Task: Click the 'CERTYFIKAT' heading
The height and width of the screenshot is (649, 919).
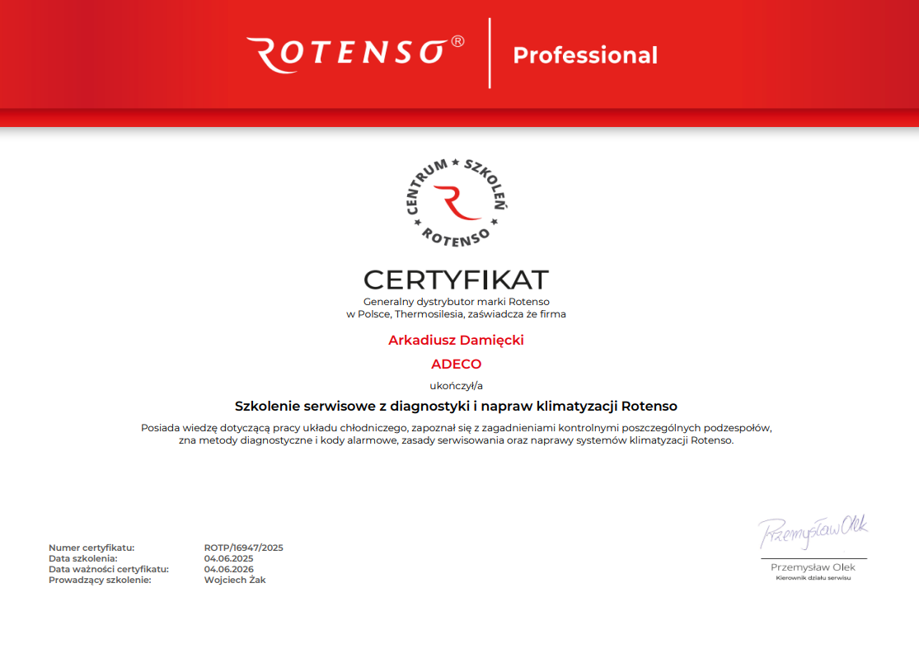Action: [x=456, y=280]
